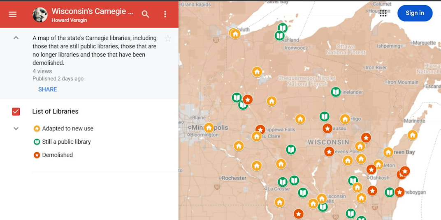Click the SHARE link
441x220 pixels.
(x=48, y=89)
